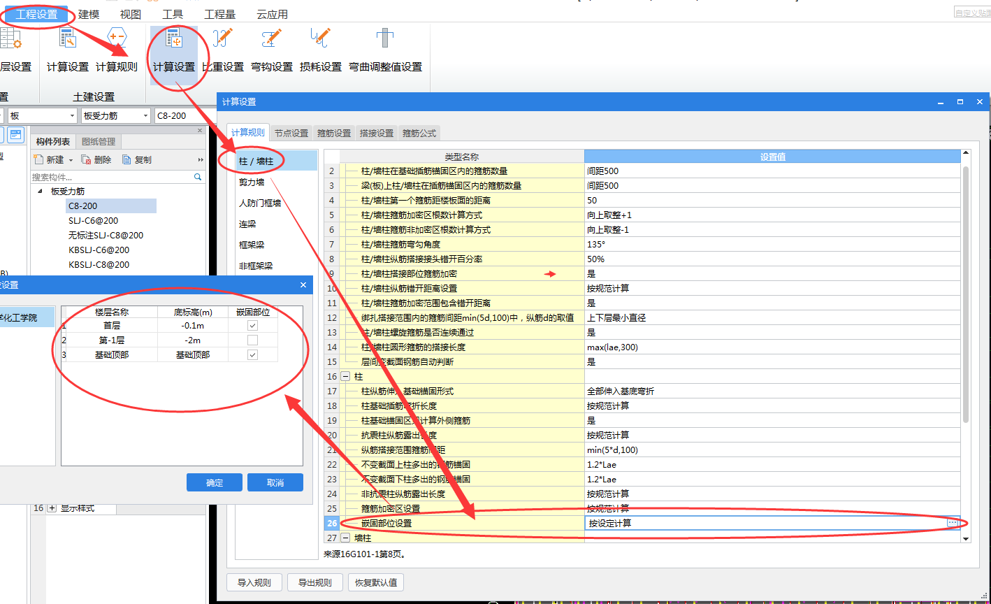The width and height of the screenshot is (991, 604).
Task: Switch to the 箍筋公式 tab
Action: [419, 133]
